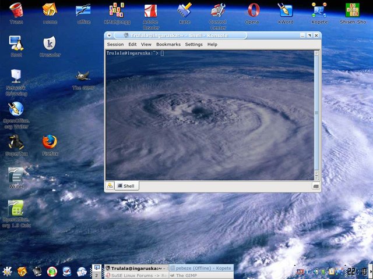Viewport: 373px width, 279px height.
Task: Switch to virtual desktop 2 in pager
Action: click(x=97, y=275)
